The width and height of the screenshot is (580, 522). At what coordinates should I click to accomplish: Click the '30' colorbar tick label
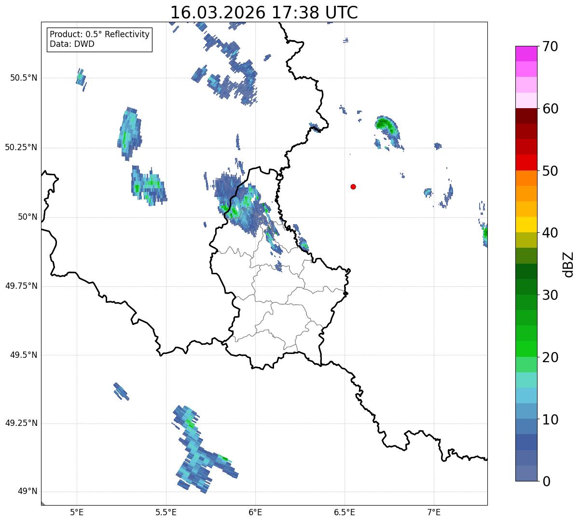click(550, 295)
